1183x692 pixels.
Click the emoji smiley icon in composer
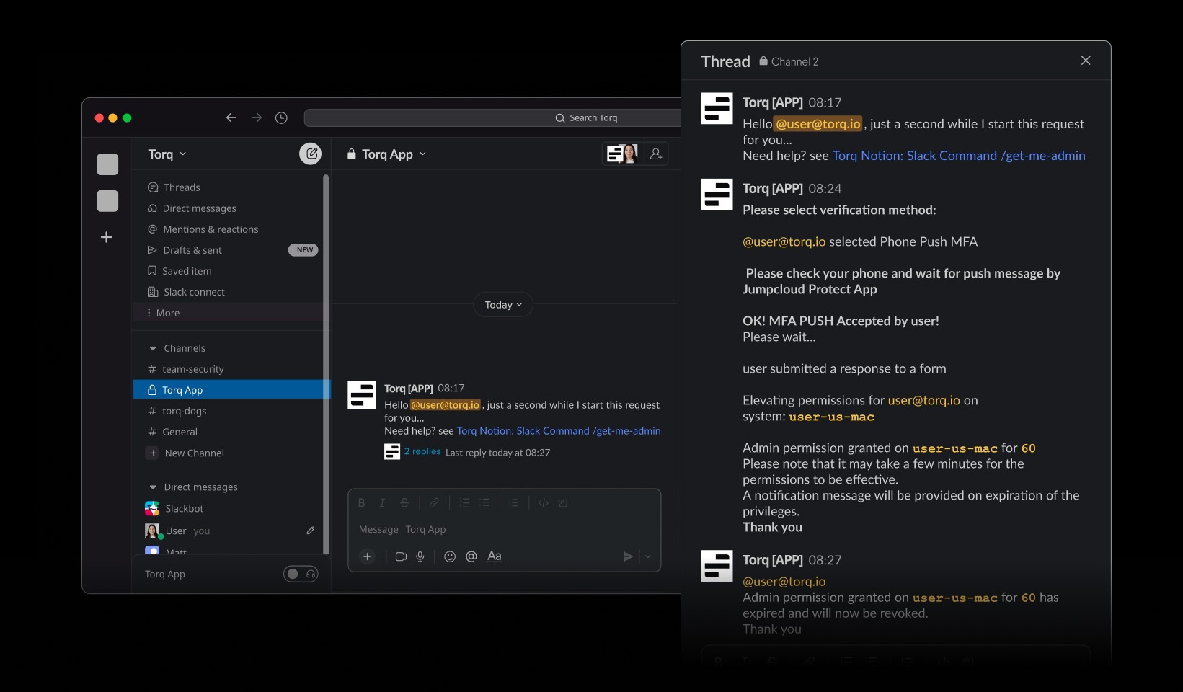(450, 556)
